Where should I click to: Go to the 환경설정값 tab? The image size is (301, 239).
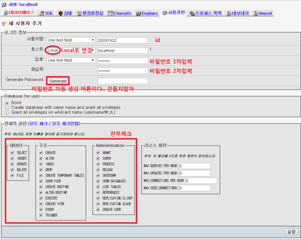90,13
